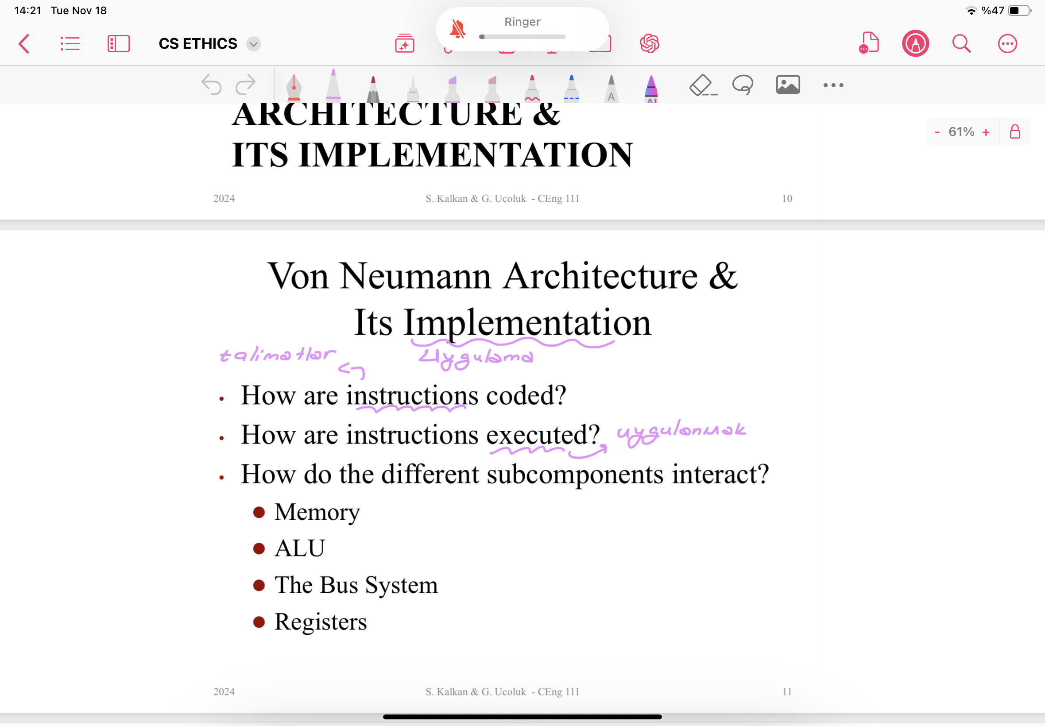Open the outline list view
Viewport: 1045px width, 726px height.
point(70,44)
